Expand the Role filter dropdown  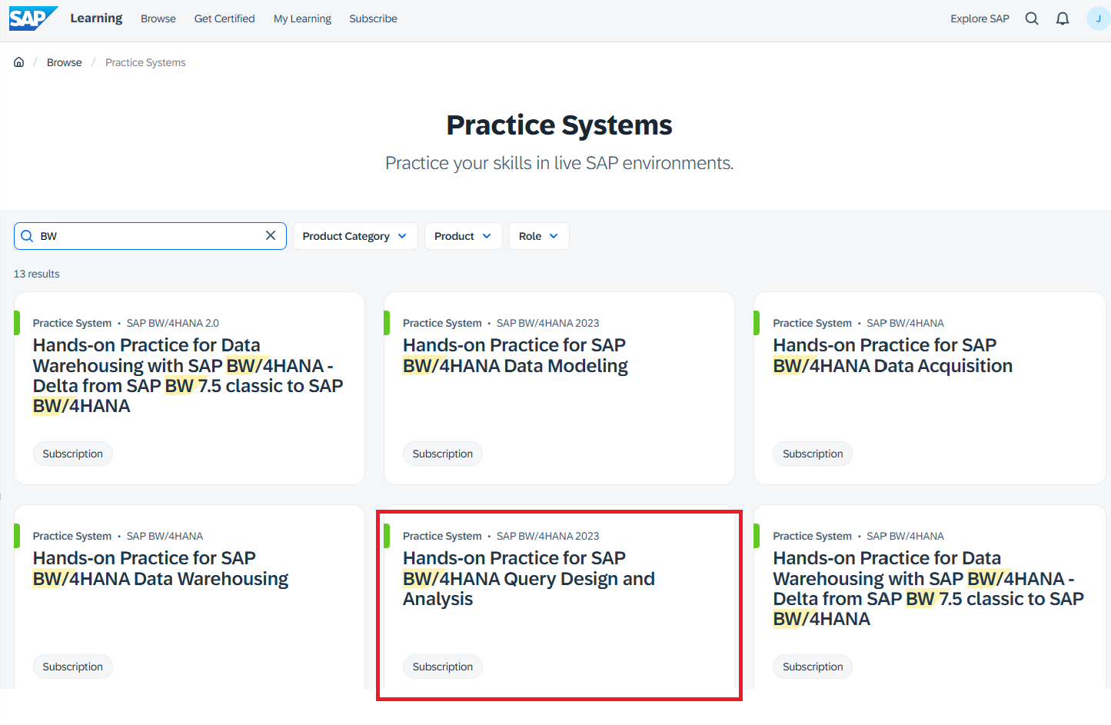tap(539, 236)
